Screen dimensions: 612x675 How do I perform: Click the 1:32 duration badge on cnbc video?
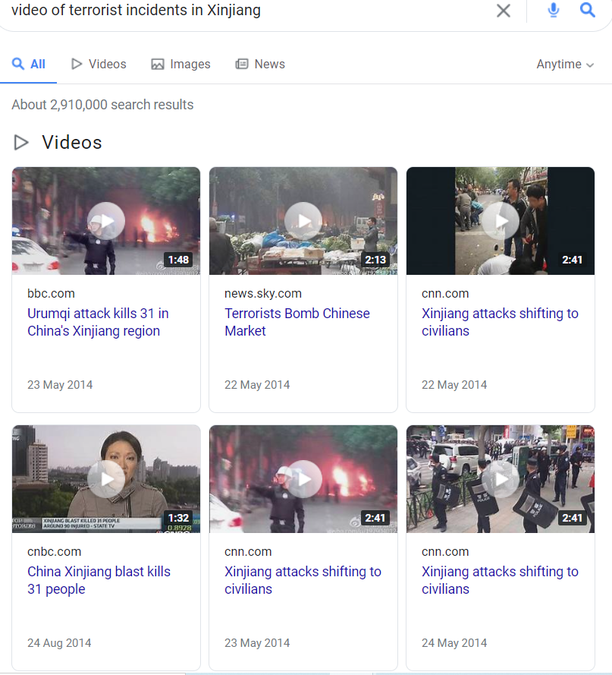[x=178, y=518]
